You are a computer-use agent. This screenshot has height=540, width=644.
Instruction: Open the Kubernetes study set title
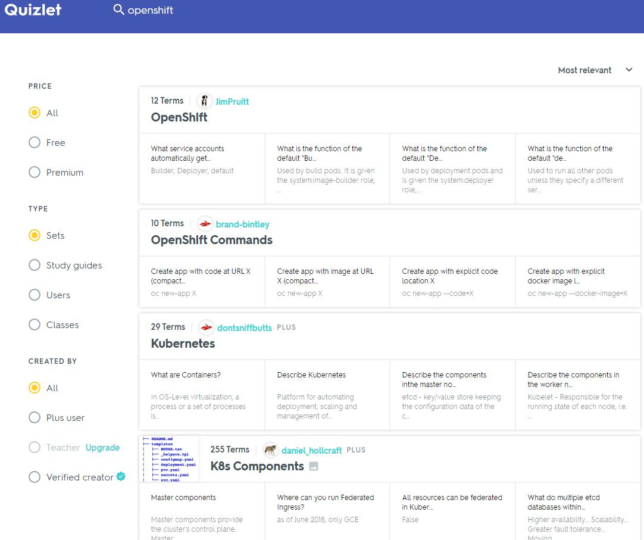(x=183, y=344)
